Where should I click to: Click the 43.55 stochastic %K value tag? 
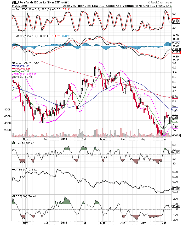coord(176,22)
